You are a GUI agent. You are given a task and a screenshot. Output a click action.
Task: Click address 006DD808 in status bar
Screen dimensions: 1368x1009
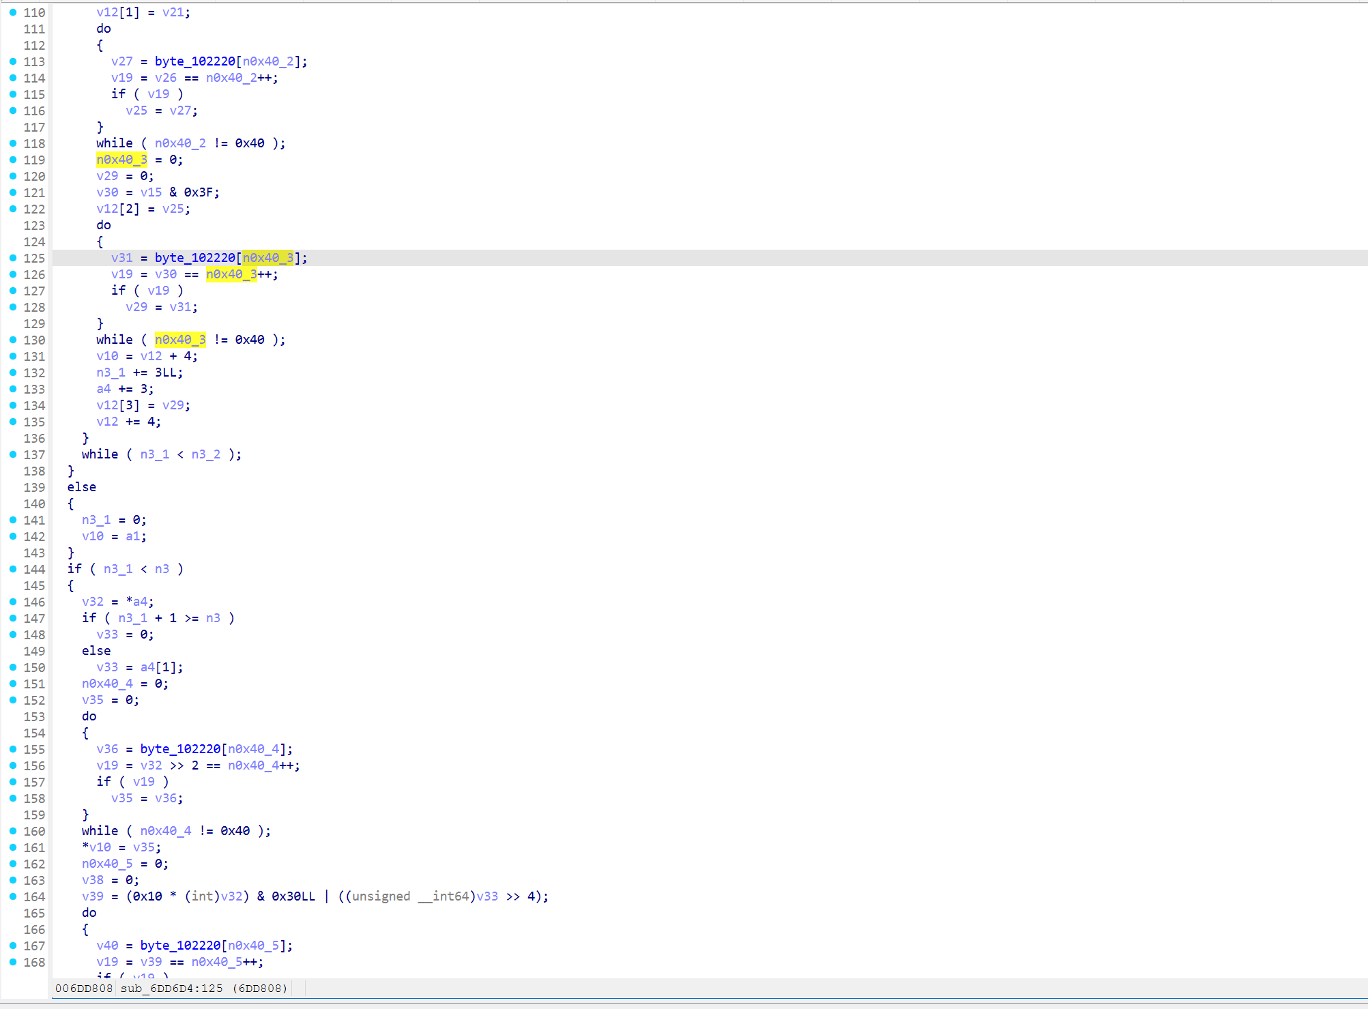(x=83, y=989)
